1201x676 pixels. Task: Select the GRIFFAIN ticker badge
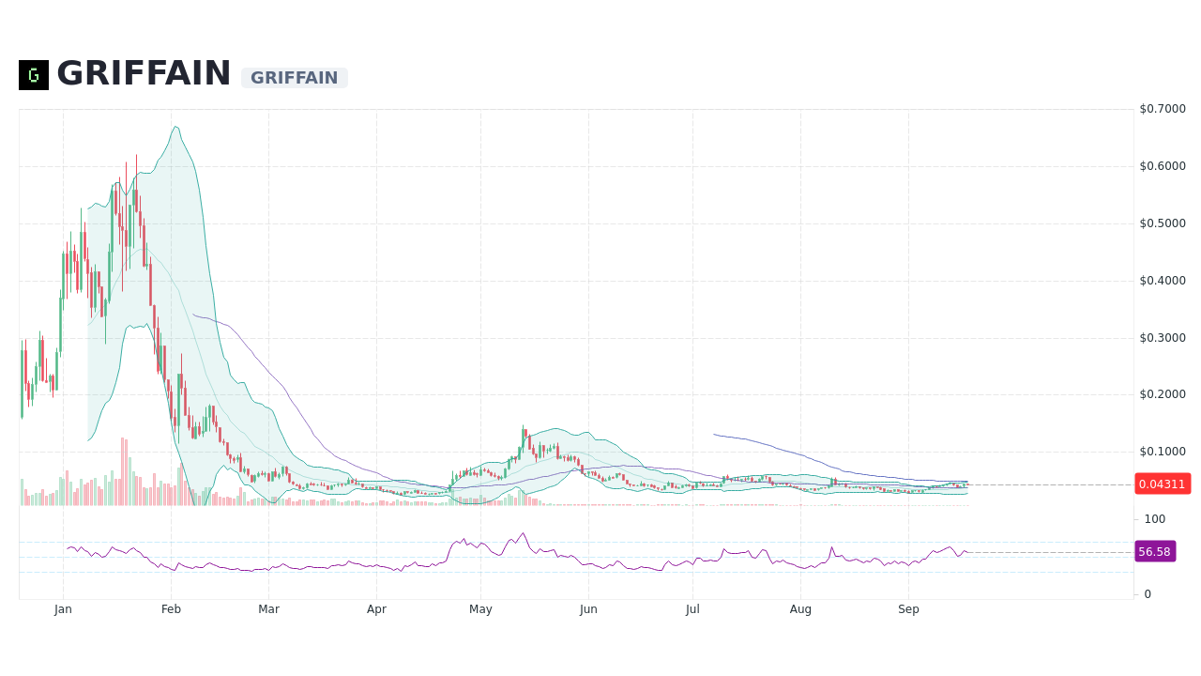point(294,78)
